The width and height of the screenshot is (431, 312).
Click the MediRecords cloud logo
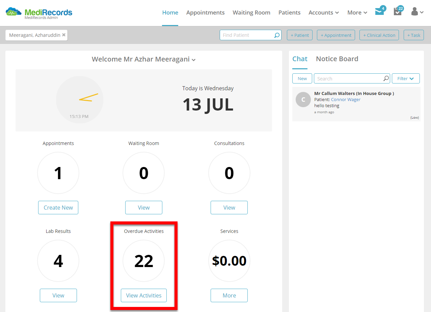point(14,12)
